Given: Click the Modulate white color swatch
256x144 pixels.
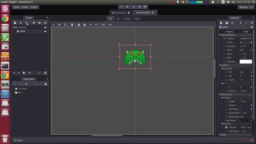Looking at the screenshot, I should 246,62.
